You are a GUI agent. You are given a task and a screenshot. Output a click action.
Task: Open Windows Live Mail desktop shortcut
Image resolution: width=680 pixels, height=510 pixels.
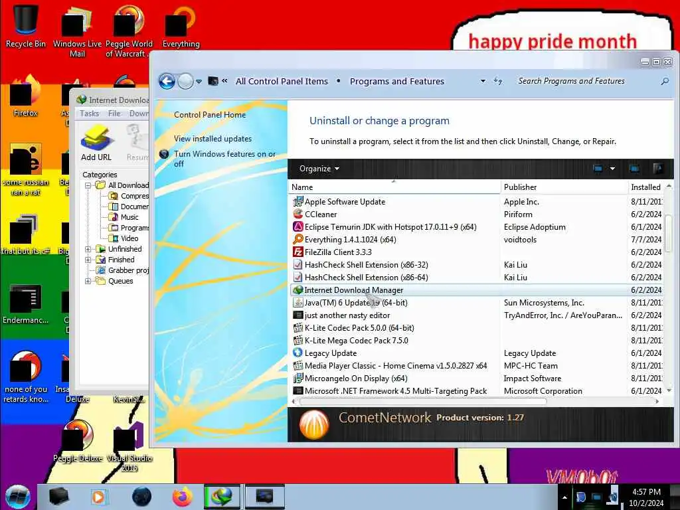pyautogui.click(x=77, y=31)
